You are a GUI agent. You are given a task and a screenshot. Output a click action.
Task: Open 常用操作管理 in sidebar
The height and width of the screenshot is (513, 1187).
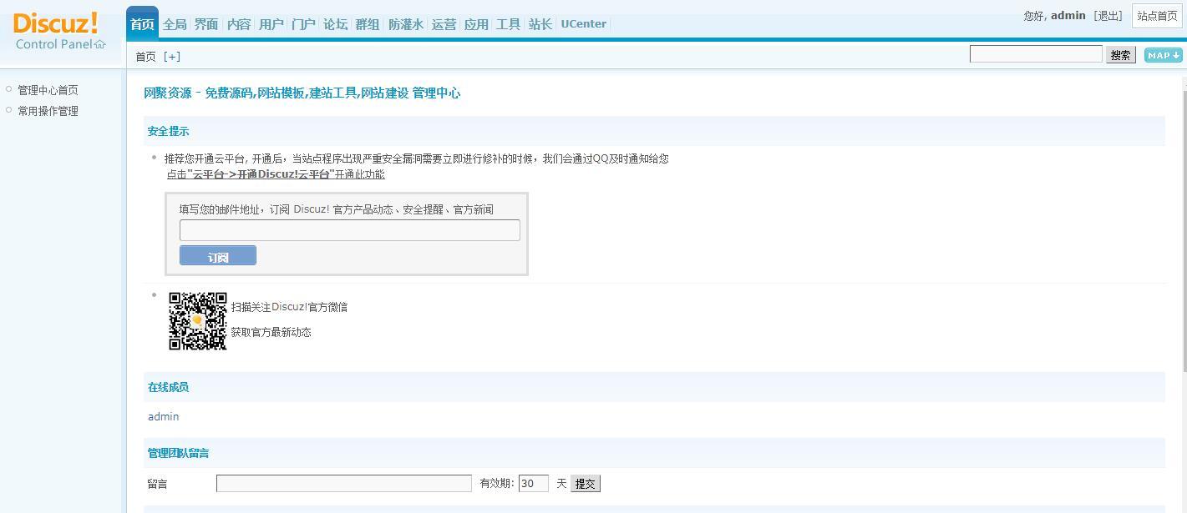[48, 111]
